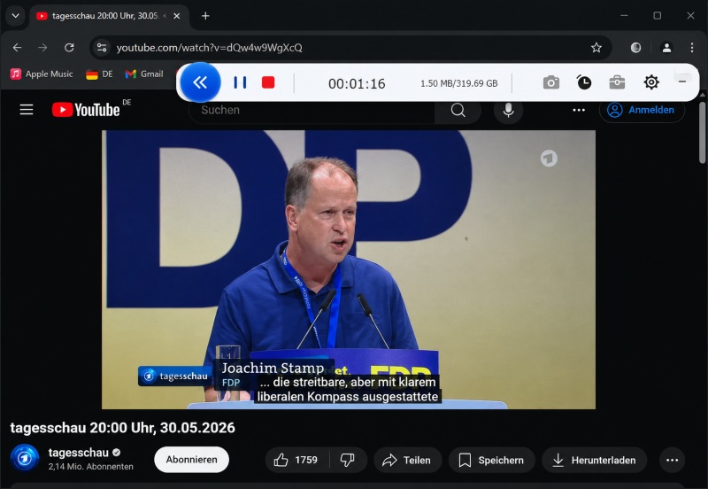Image resolution: width=708 pixels, height=489 pixels.
Task: Open YouTube settings three-dot menu near Anmelden
Action: tap(579, 110)
